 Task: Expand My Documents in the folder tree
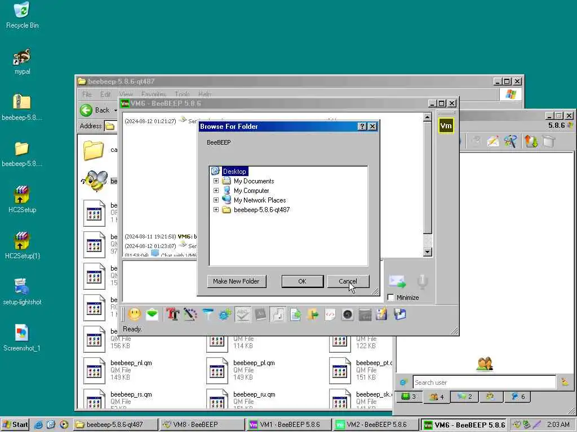[216, 181]
